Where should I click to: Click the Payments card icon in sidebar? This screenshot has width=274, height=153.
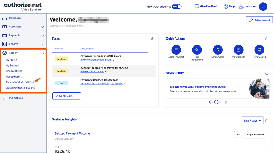click(4, 35)
